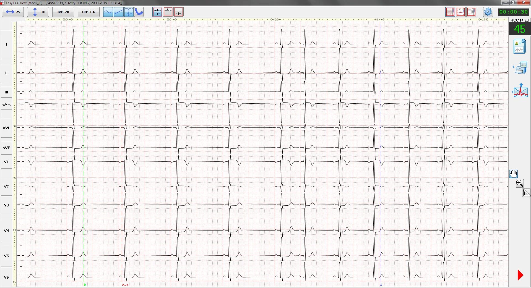Viewport: 531px width, 288px height.
Task: Select the hand pan tool
Action: click(513, 174)
